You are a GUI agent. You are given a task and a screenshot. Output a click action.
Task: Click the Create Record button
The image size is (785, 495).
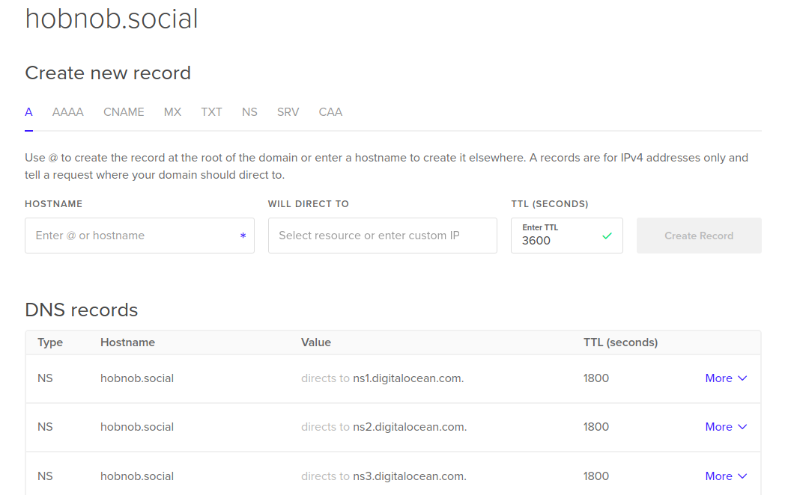click(x=699, y=236)
